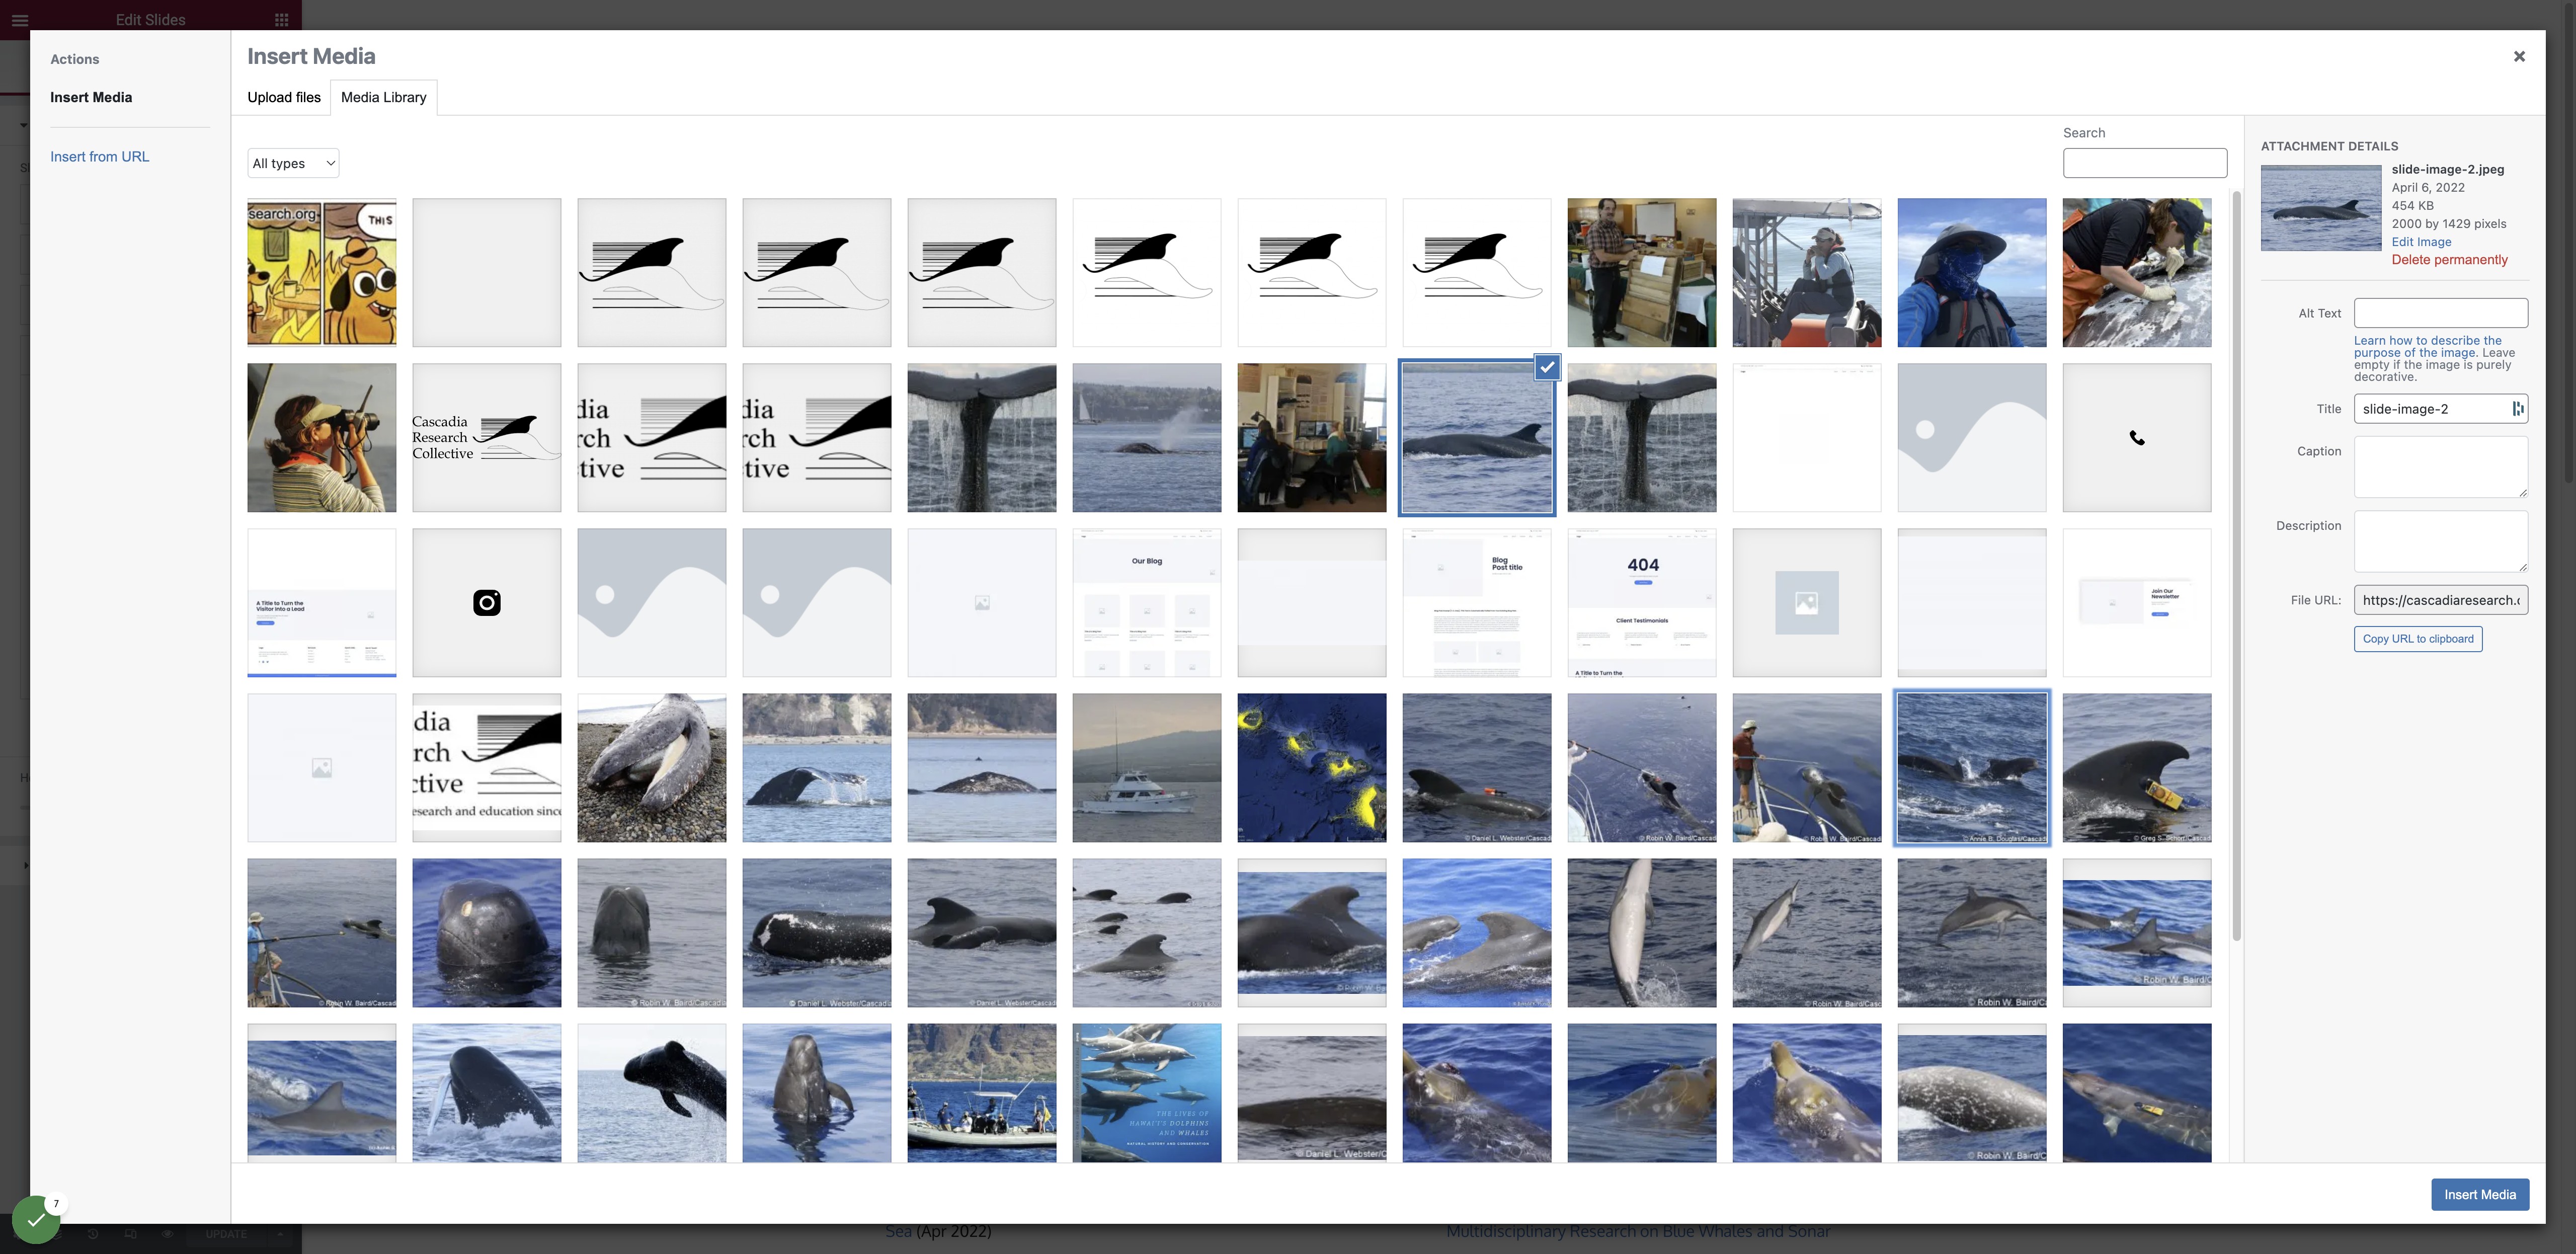The width and height of the screenshot is (2576, 1254).
Task: Click Delete permanently link
Action: coord(2449,260)
